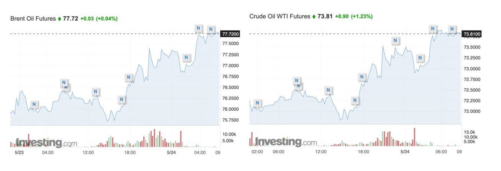Click the lowest WTI N marker near 72.25

pos(355,100)
